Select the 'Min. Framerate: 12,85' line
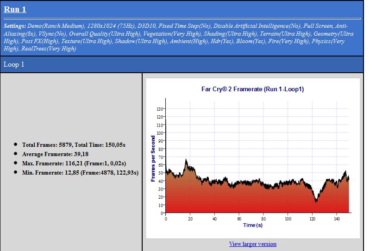Screen dimensions: 389x251 click(80, 173)
